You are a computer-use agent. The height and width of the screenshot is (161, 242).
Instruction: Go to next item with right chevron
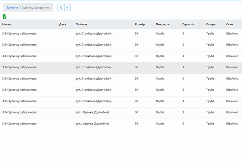[67, 7]
